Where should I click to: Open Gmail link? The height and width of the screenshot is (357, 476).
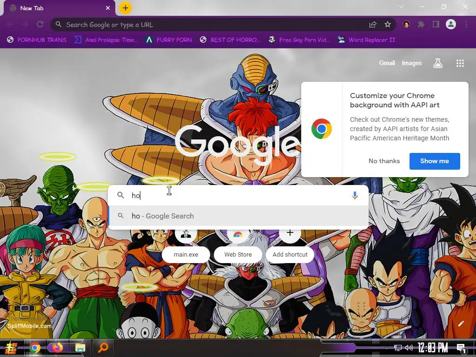tap(387, 63)
